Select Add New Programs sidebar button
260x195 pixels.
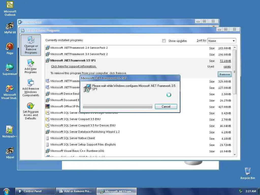[x=31, y=66]
